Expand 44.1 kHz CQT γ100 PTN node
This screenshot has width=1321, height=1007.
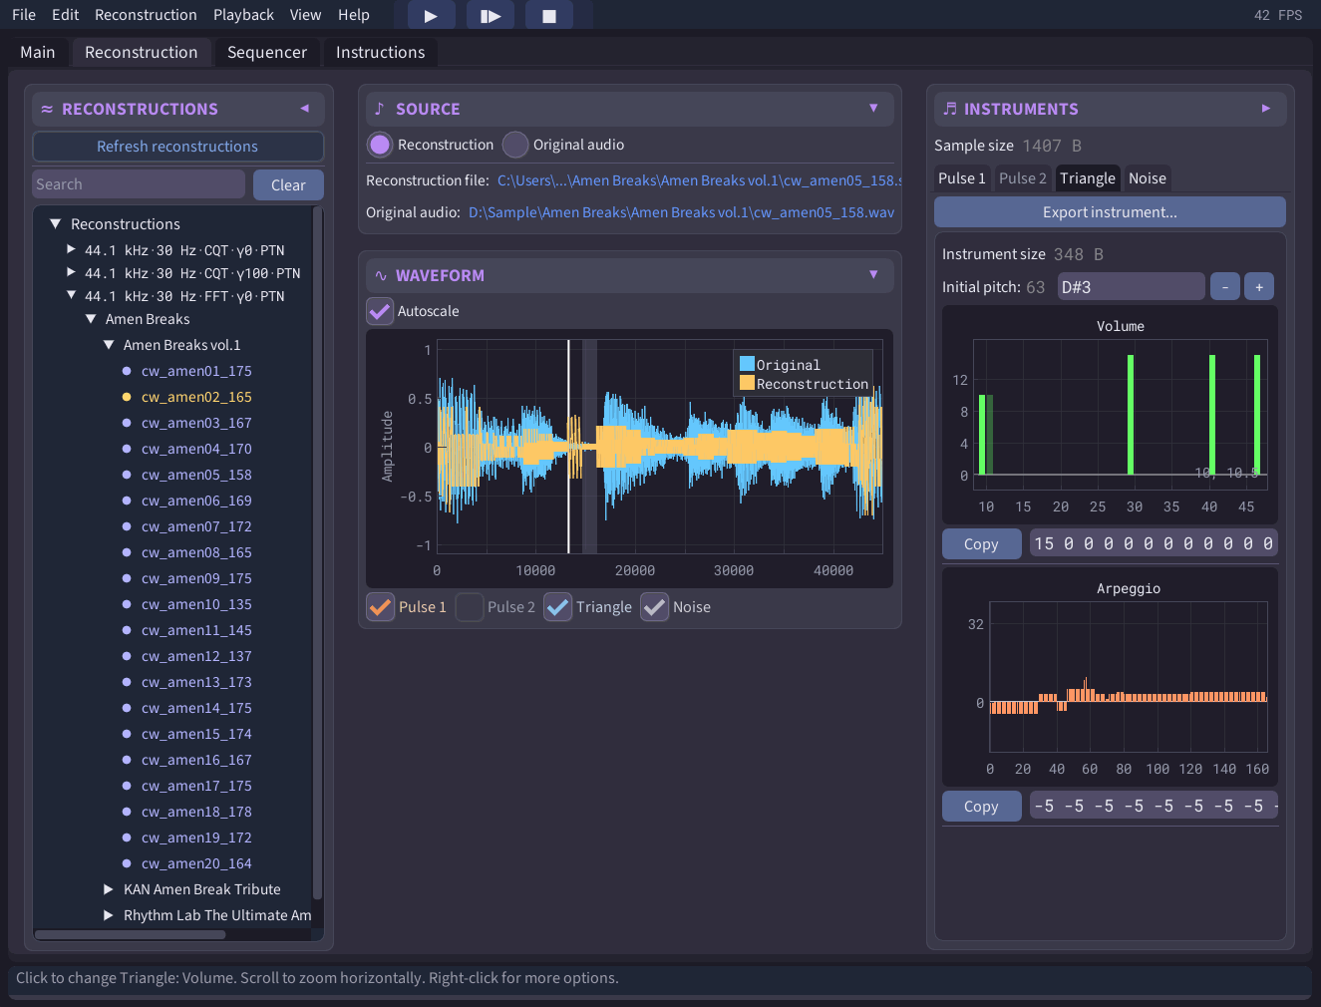pos(71,272)
